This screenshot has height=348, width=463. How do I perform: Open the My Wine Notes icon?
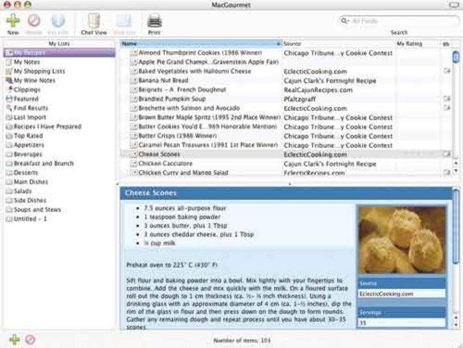pyautogui.click(x=9, y=81)
